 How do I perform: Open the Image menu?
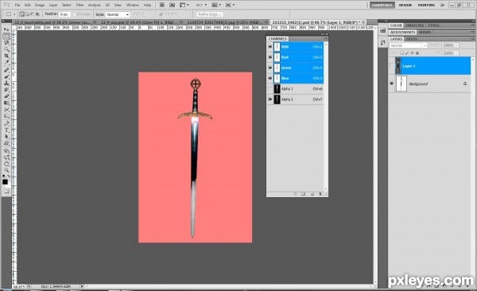click(x=40, y=6)
